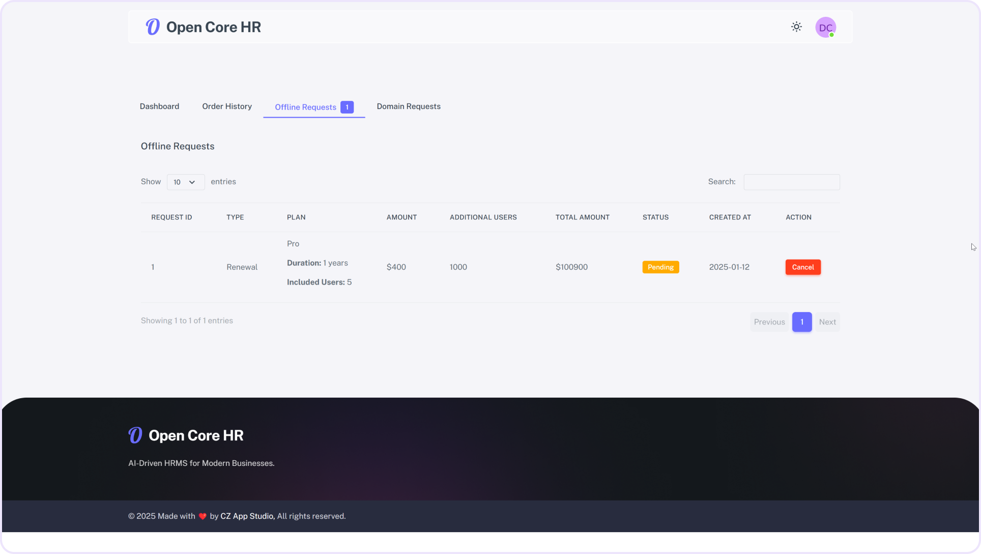Switch to the Domain Requests tab
The image size is (981, 554).
tap(409, 106)
